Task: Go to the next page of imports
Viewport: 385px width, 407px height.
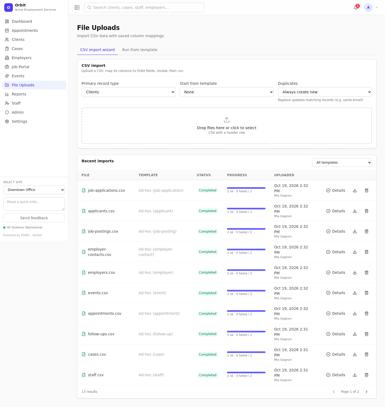Action: (367, 392)
